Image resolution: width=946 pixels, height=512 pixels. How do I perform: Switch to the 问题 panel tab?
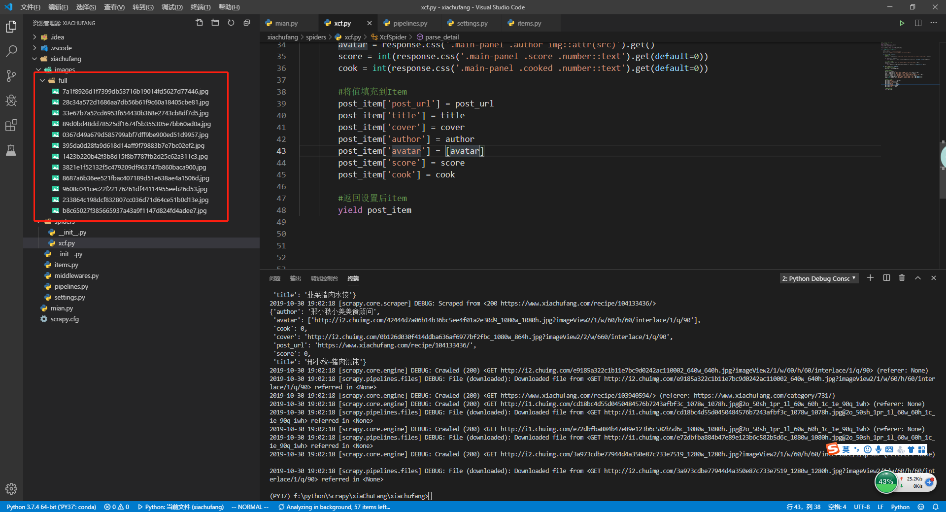click(275, 278)
